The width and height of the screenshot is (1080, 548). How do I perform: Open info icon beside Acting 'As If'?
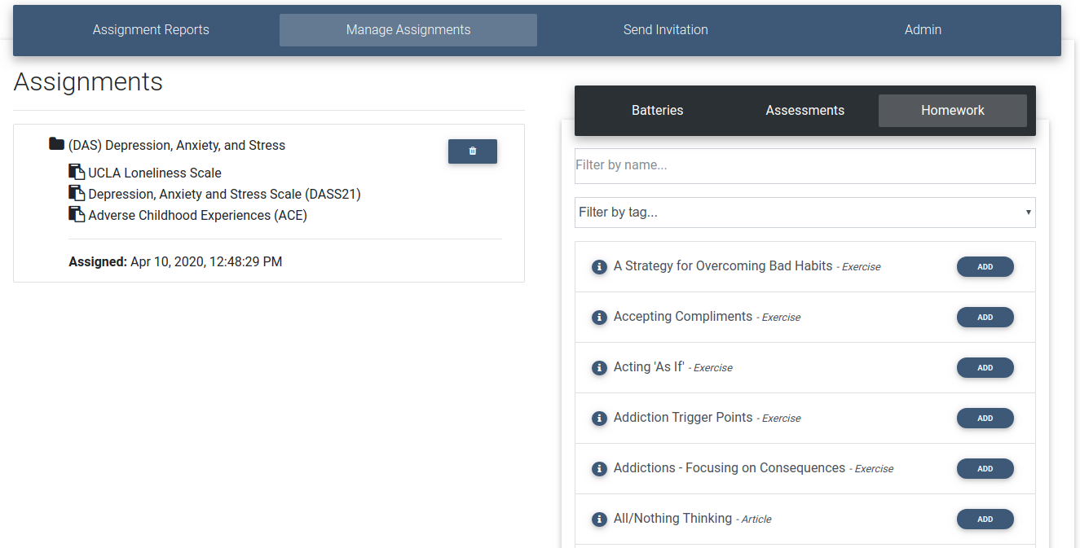pyautogui.click(x=599, y=368)
